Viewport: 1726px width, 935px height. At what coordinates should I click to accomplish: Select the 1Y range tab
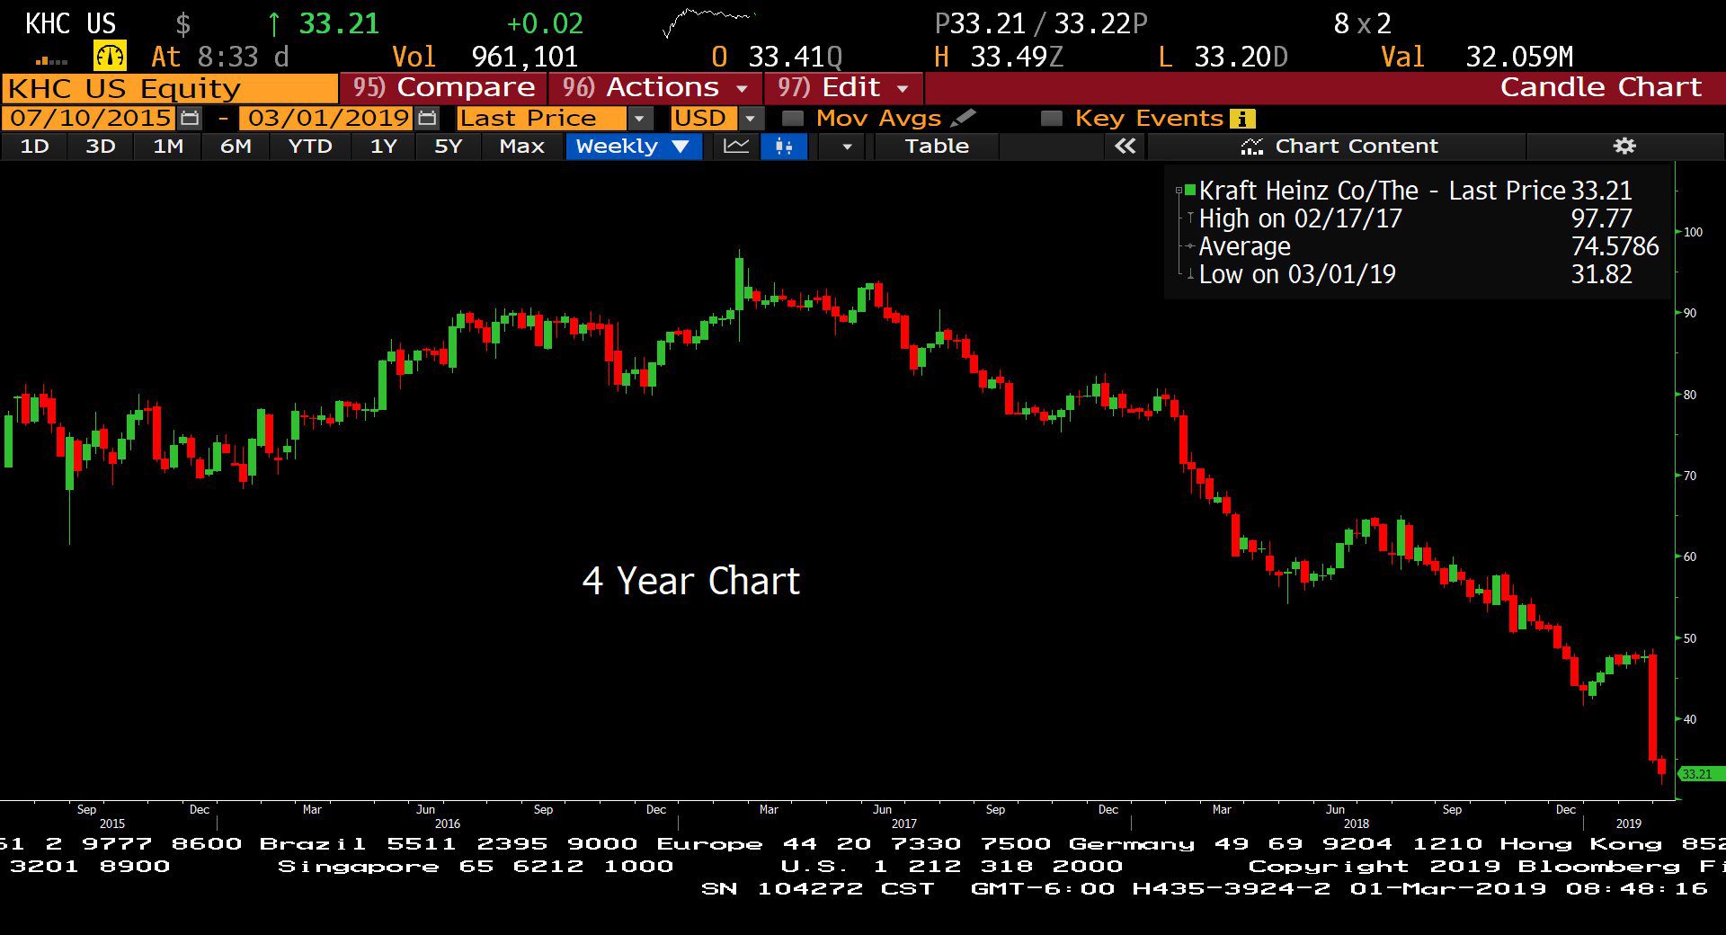click(384, 147)
